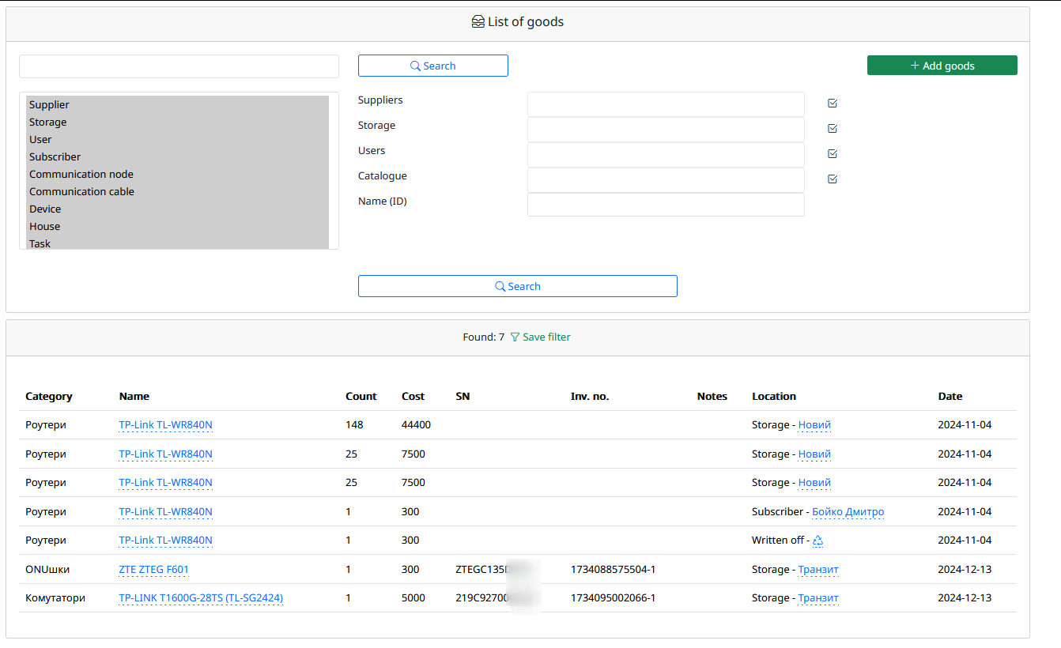
Task: Select Supplier in the list box
Action: [177, 104]
